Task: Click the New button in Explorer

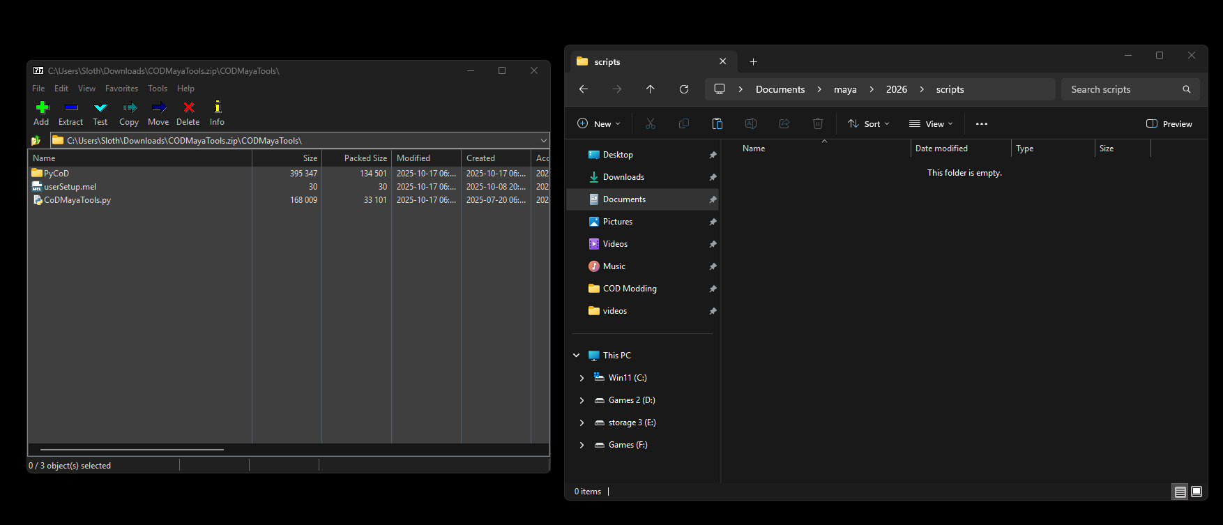Action: pyautogui.click(x=599, y=123)
